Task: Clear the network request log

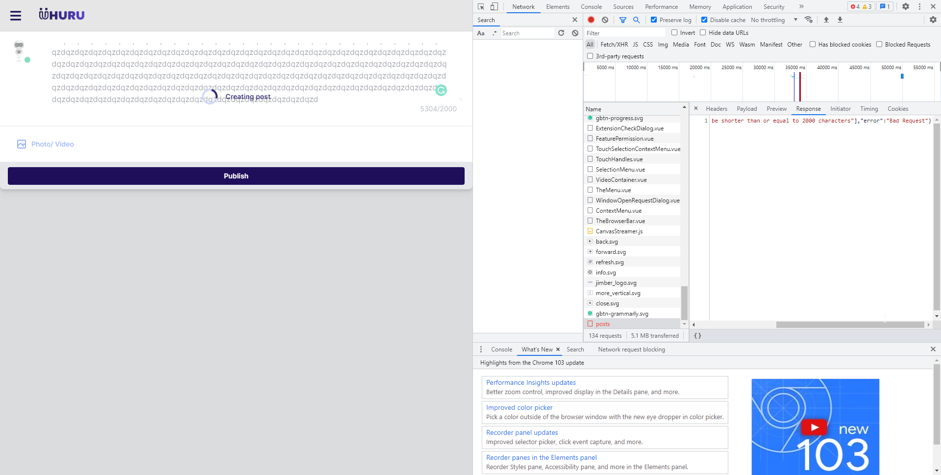Action: 605,20
